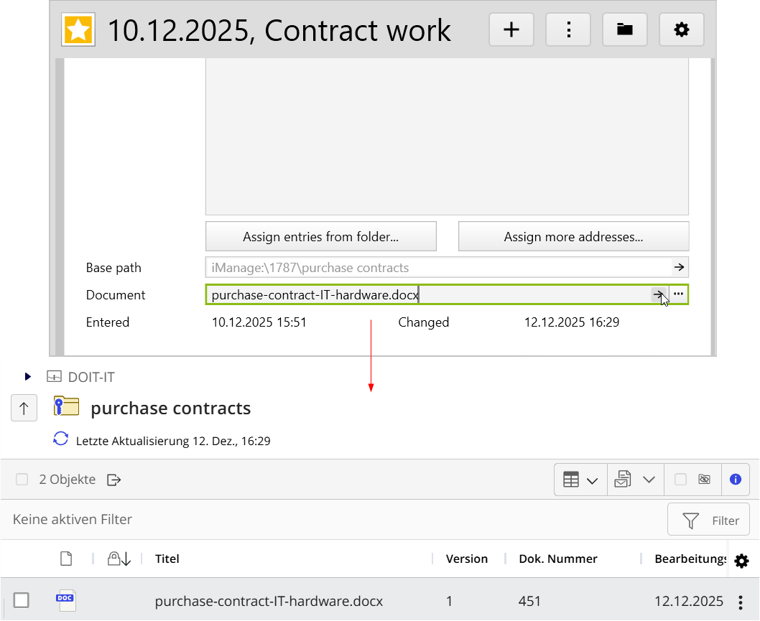Click the yellow star favorite icon
The height and width of the screenshot is (621, 760).
(x=77, y=30)
